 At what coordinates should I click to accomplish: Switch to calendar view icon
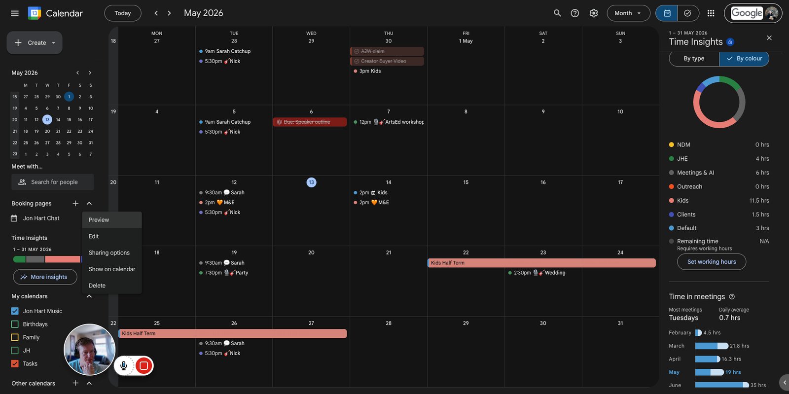click(x=667, y=13)
